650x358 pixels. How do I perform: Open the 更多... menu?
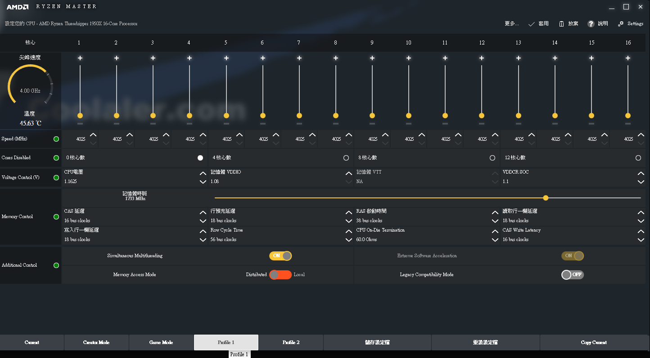click(x=511, y=24)
